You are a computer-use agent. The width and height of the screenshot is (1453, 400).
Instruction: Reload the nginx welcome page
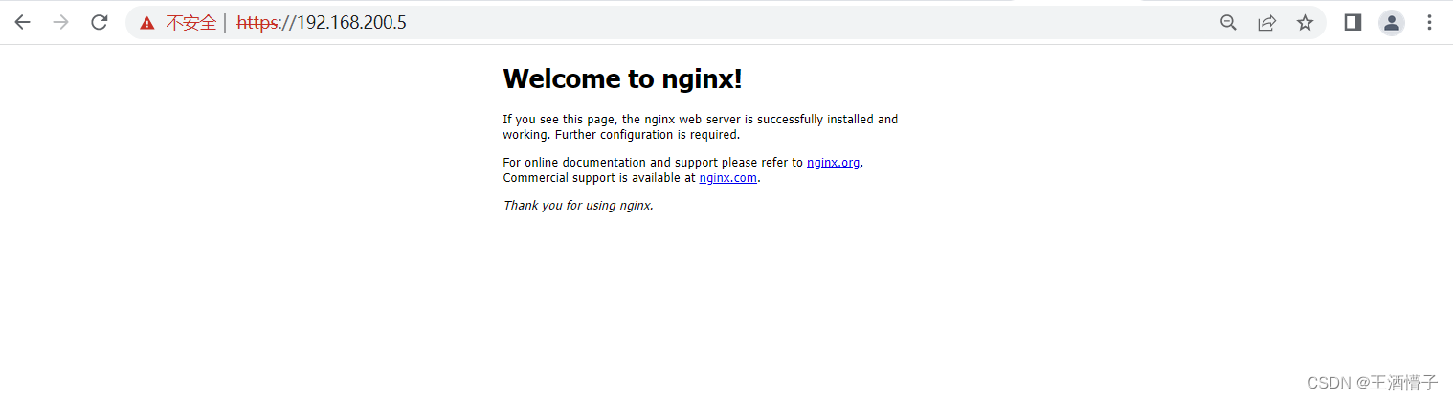tap(99, 23)
